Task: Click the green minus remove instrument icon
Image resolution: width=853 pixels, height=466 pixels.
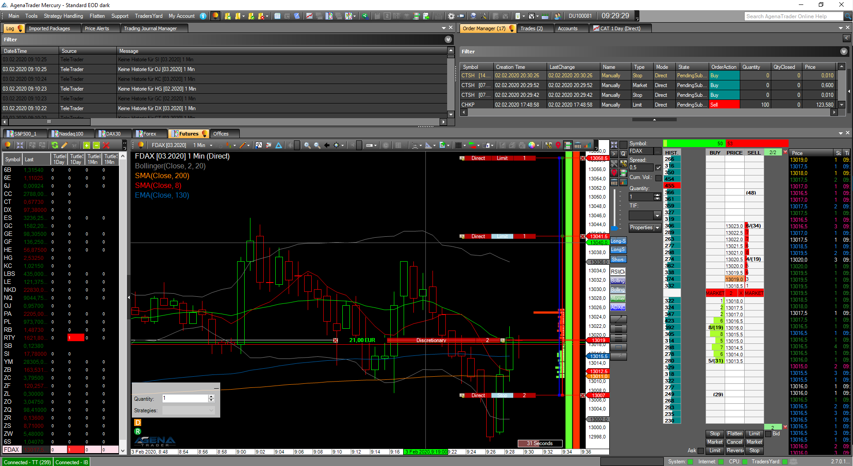Action: pyautogui.click(x=96, y=145)
